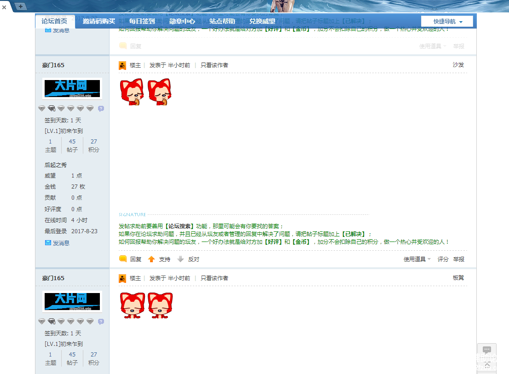This screenshot has height=374, width=509.
Task: Open 帖子 count 45 in 板凳 sidebar
Action: coord(72,355)
